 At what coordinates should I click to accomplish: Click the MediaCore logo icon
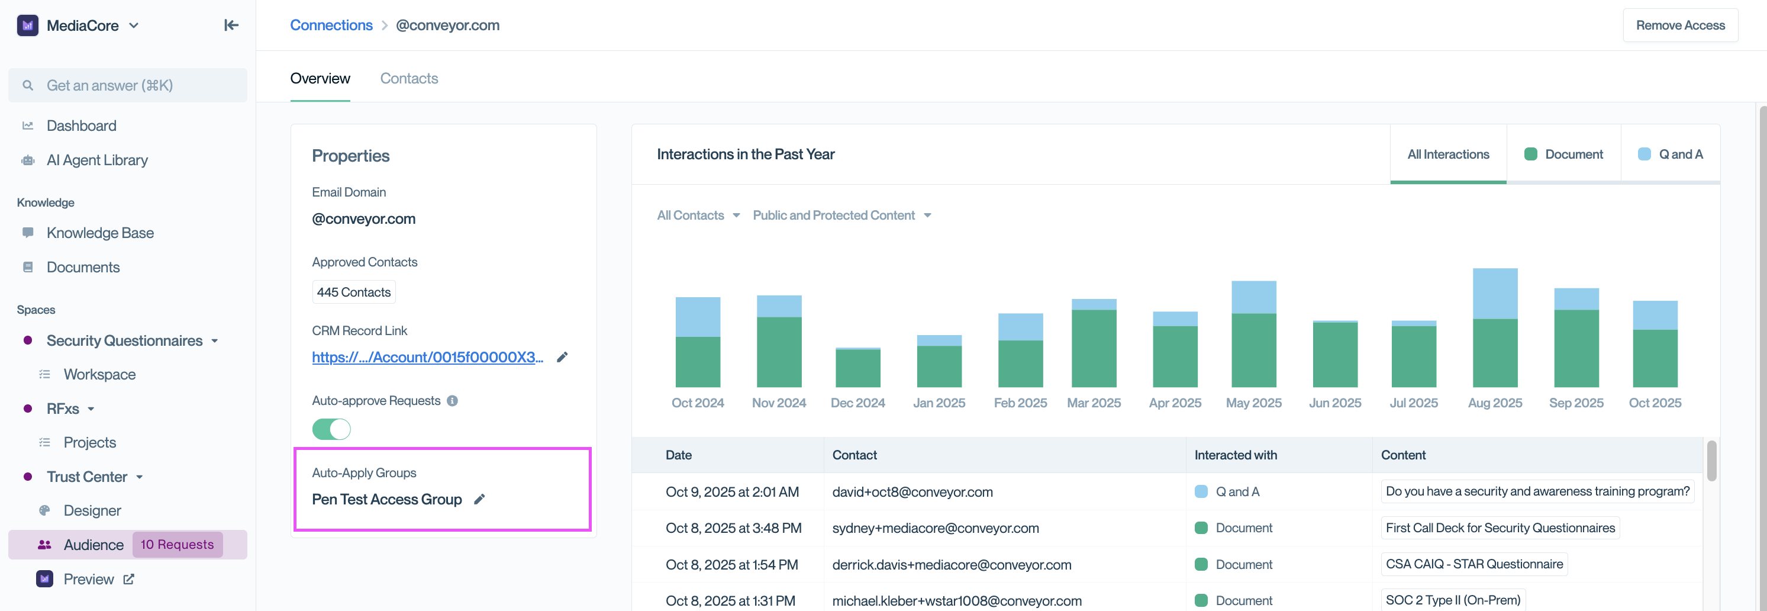[x=27, y=25]
